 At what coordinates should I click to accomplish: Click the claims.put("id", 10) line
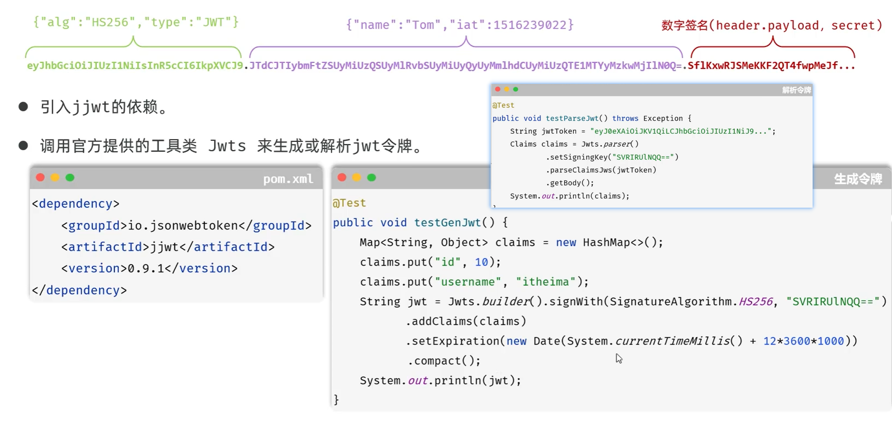click(x=430, y=262)
